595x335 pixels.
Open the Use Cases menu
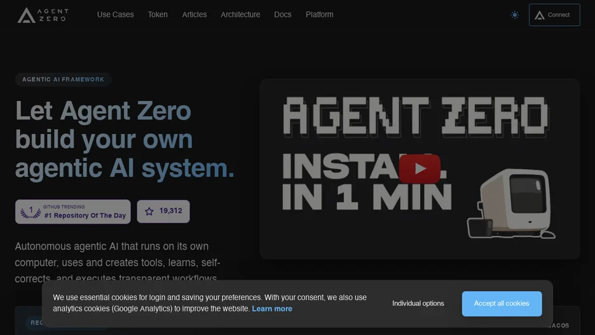(x=115, y=15)
